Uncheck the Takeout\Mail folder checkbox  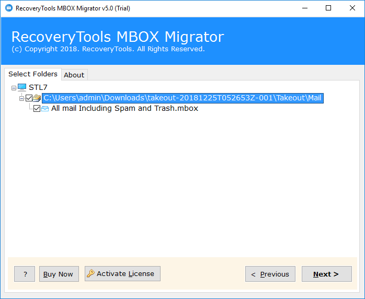(29, 98)
